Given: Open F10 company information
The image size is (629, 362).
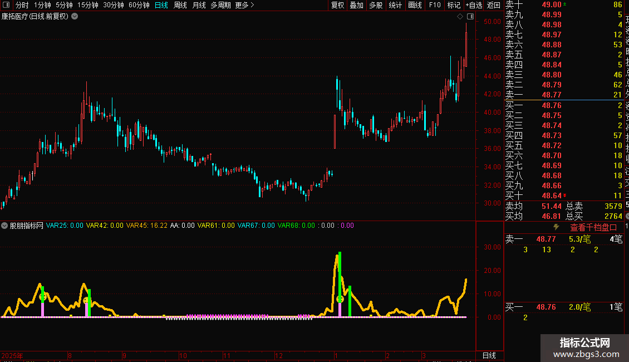Looking at the screenshot, I should (x=434, y=5).
